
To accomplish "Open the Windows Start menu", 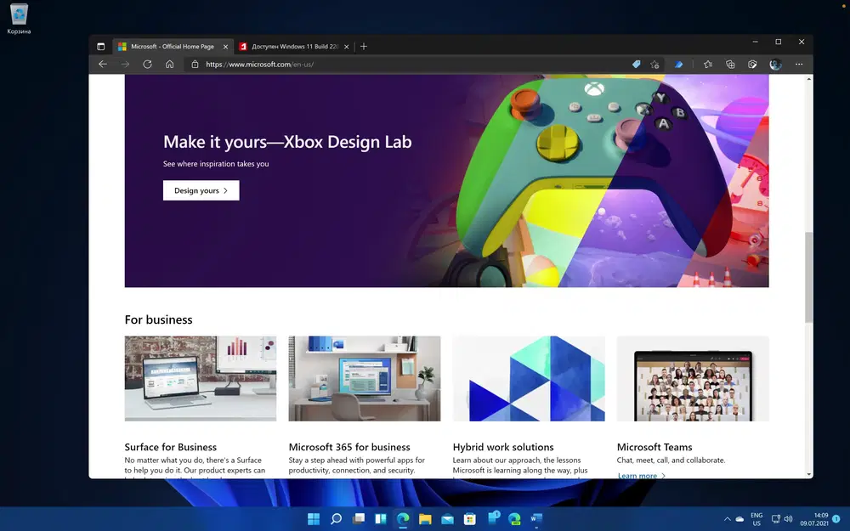I will [x=314, y=519].
